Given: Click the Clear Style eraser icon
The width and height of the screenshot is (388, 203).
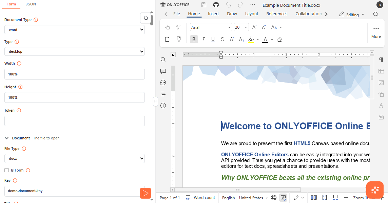Looking at the screenshot, I should tap(279, 40).
